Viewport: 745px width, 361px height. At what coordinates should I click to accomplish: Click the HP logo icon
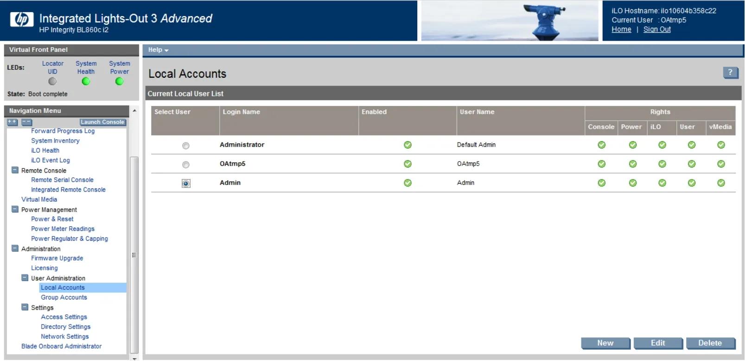[x=21, y=19]
